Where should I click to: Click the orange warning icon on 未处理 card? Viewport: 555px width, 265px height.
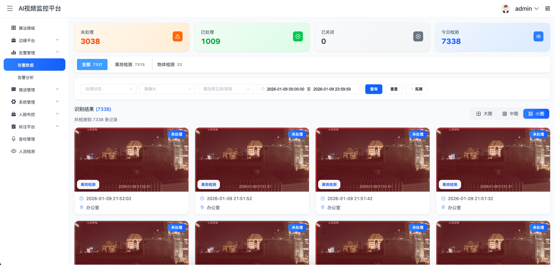tap(177, 36)
